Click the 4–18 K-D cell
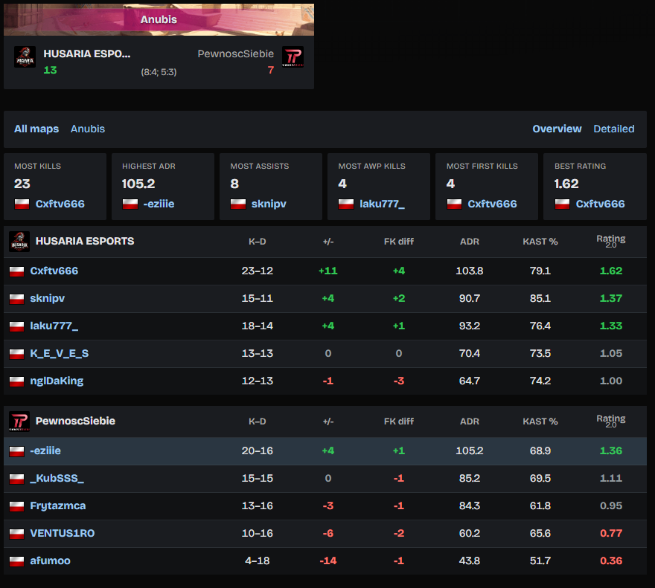Screen dimensions: 655x588 [258, 561]
